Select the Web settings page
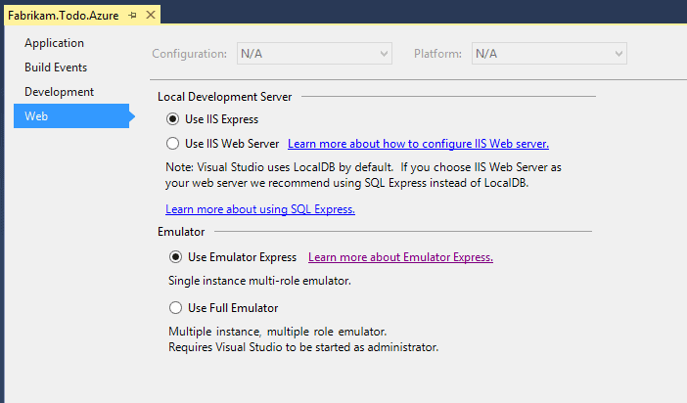The image size is (687, 403). pyautogui.click(x=71, y=116)
